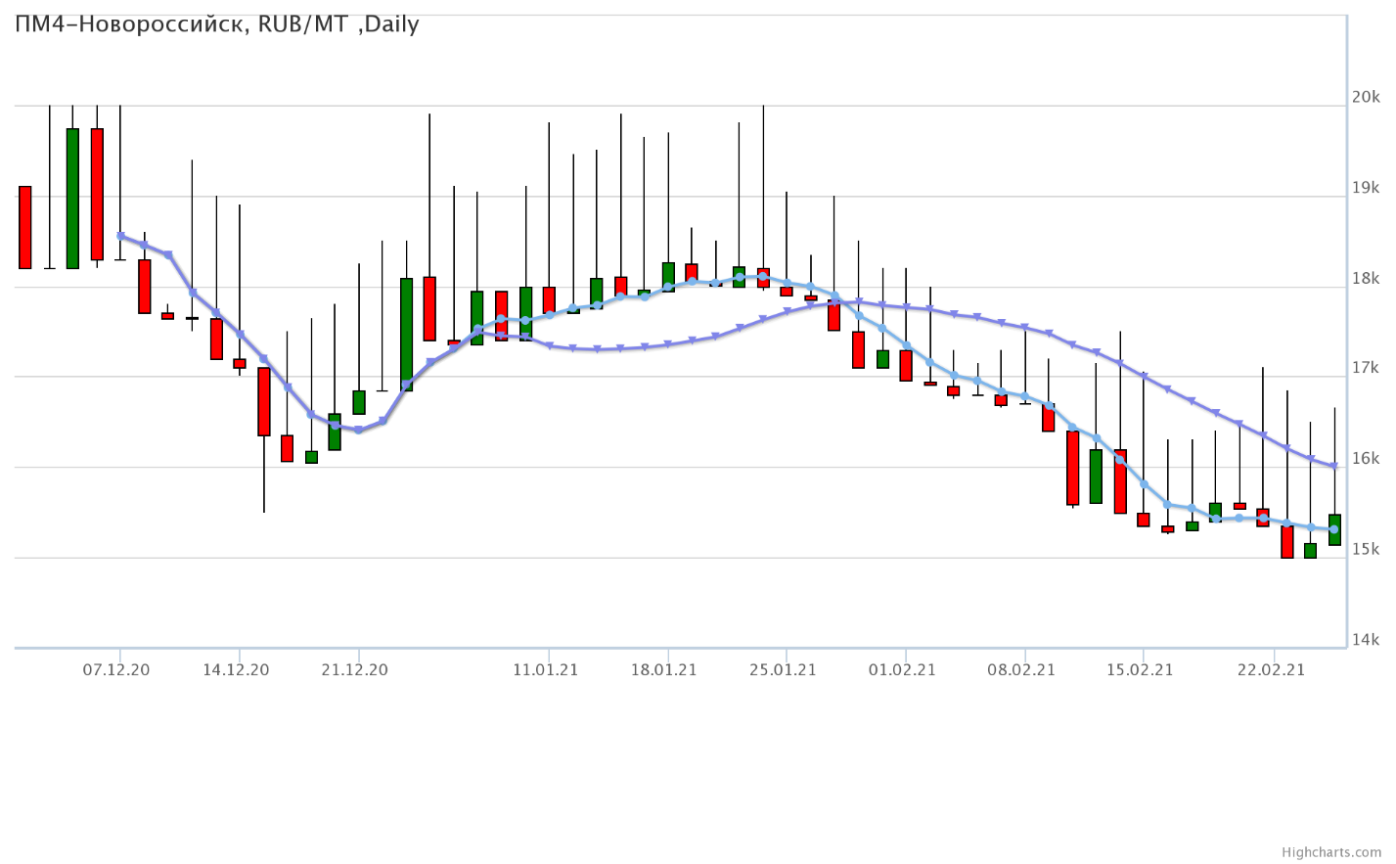The width and height of the screenshot is (1396, 864).
Task: Click the light blue average's final dot marker
Action: [x=1334, y=529]
